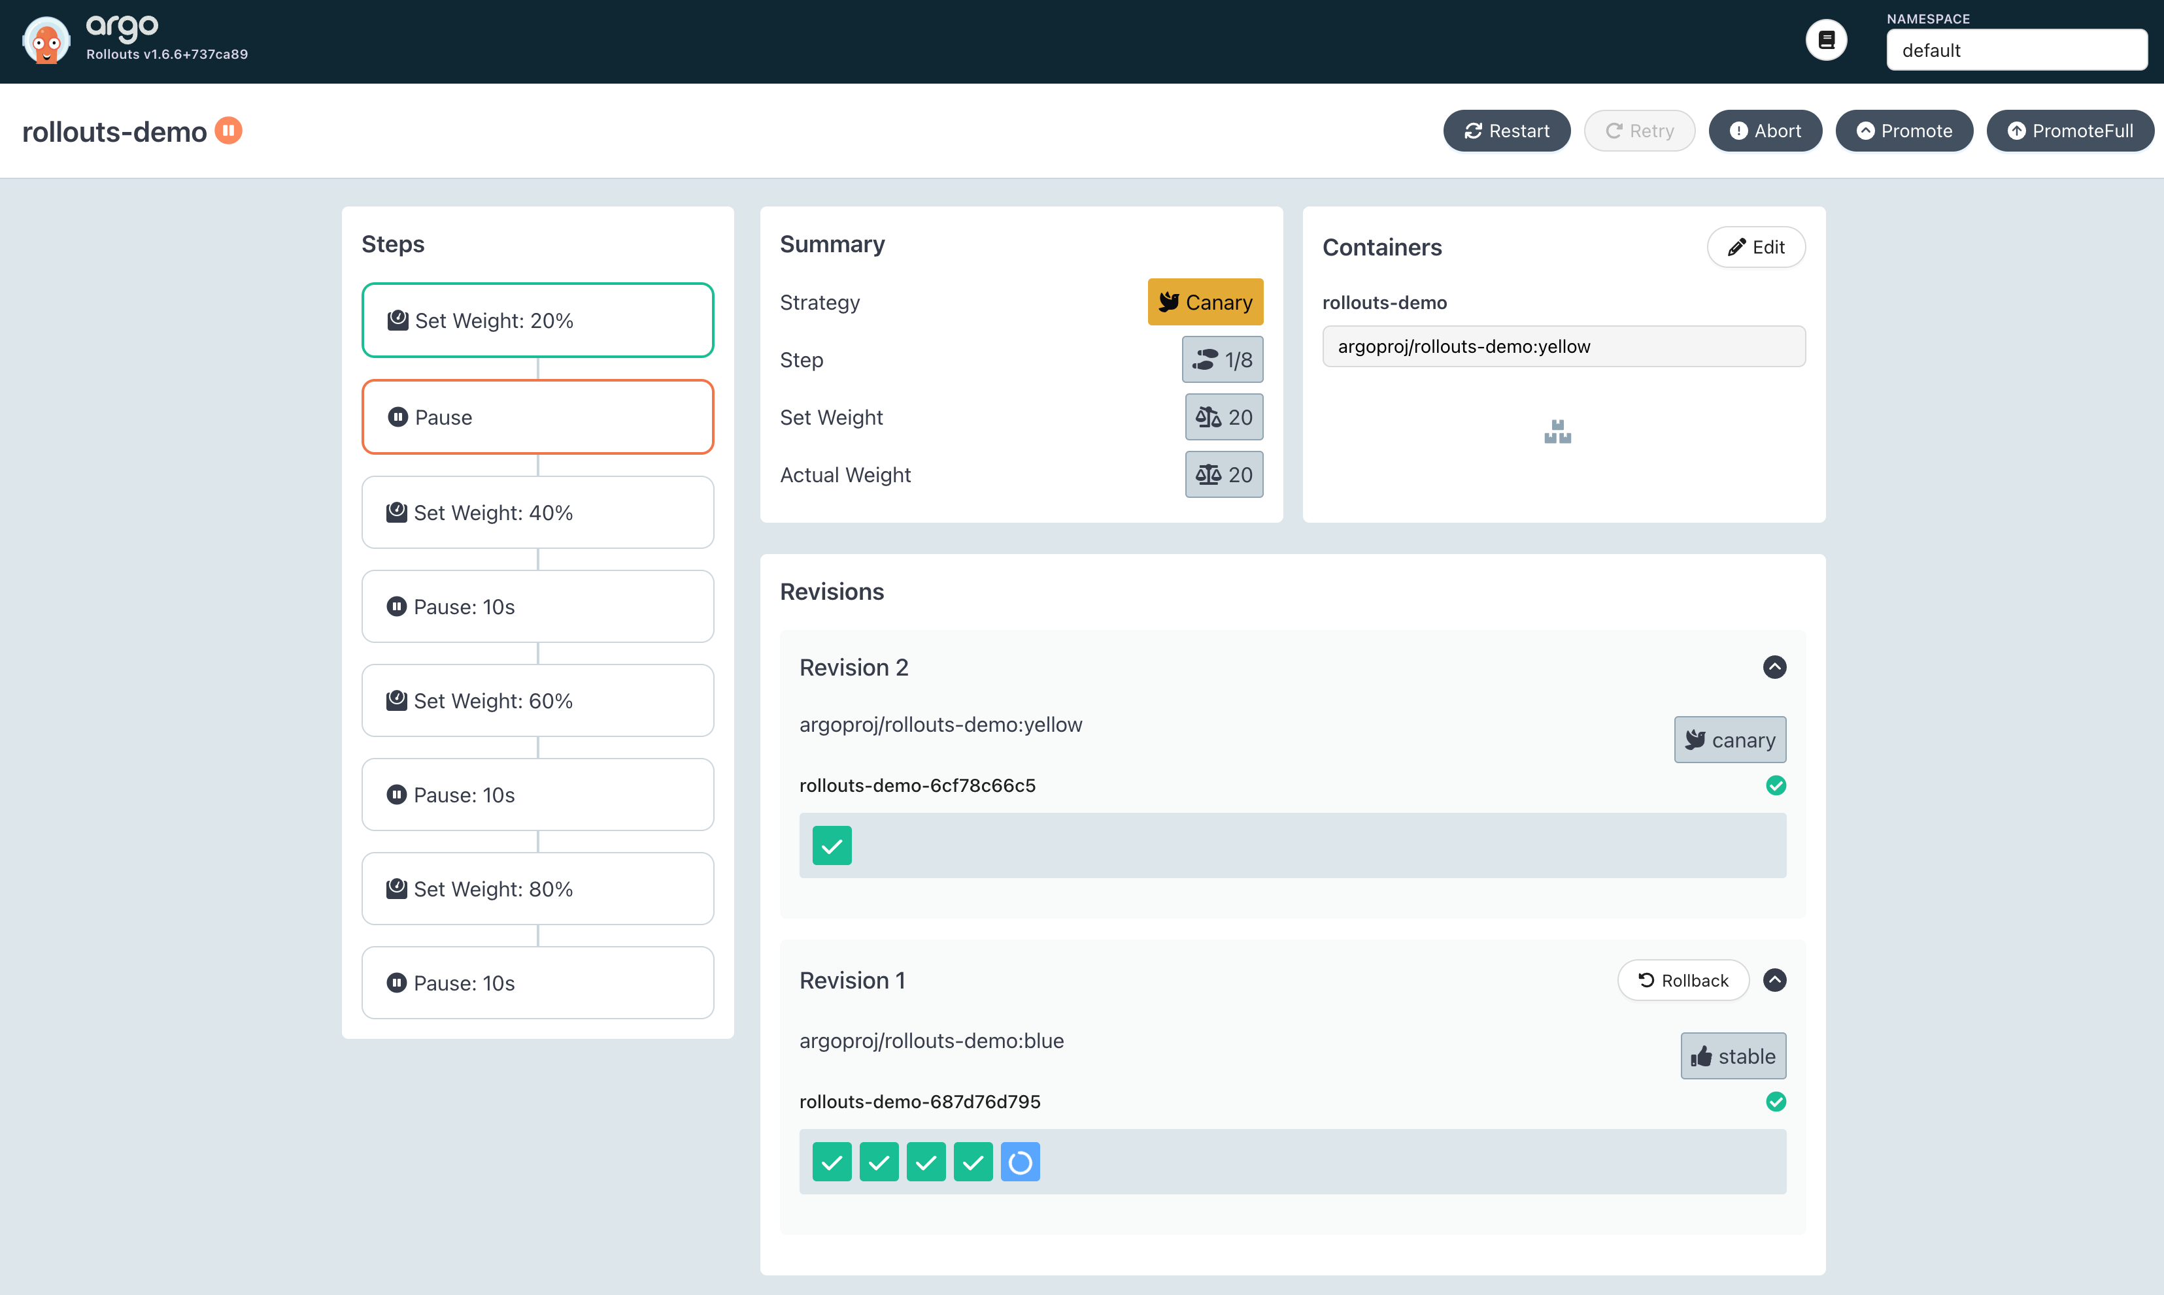Click the argoproj/rollouts-demo:yellow image field

(x=1563, y=346)
